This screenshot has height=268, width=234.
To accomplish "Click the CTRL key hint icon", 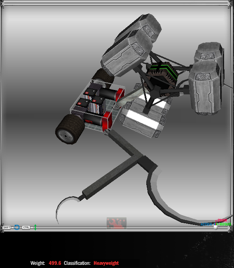I will coord(26,228).
